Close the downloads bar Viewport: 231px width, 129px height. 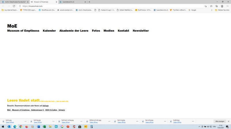[x=228, y=121]
